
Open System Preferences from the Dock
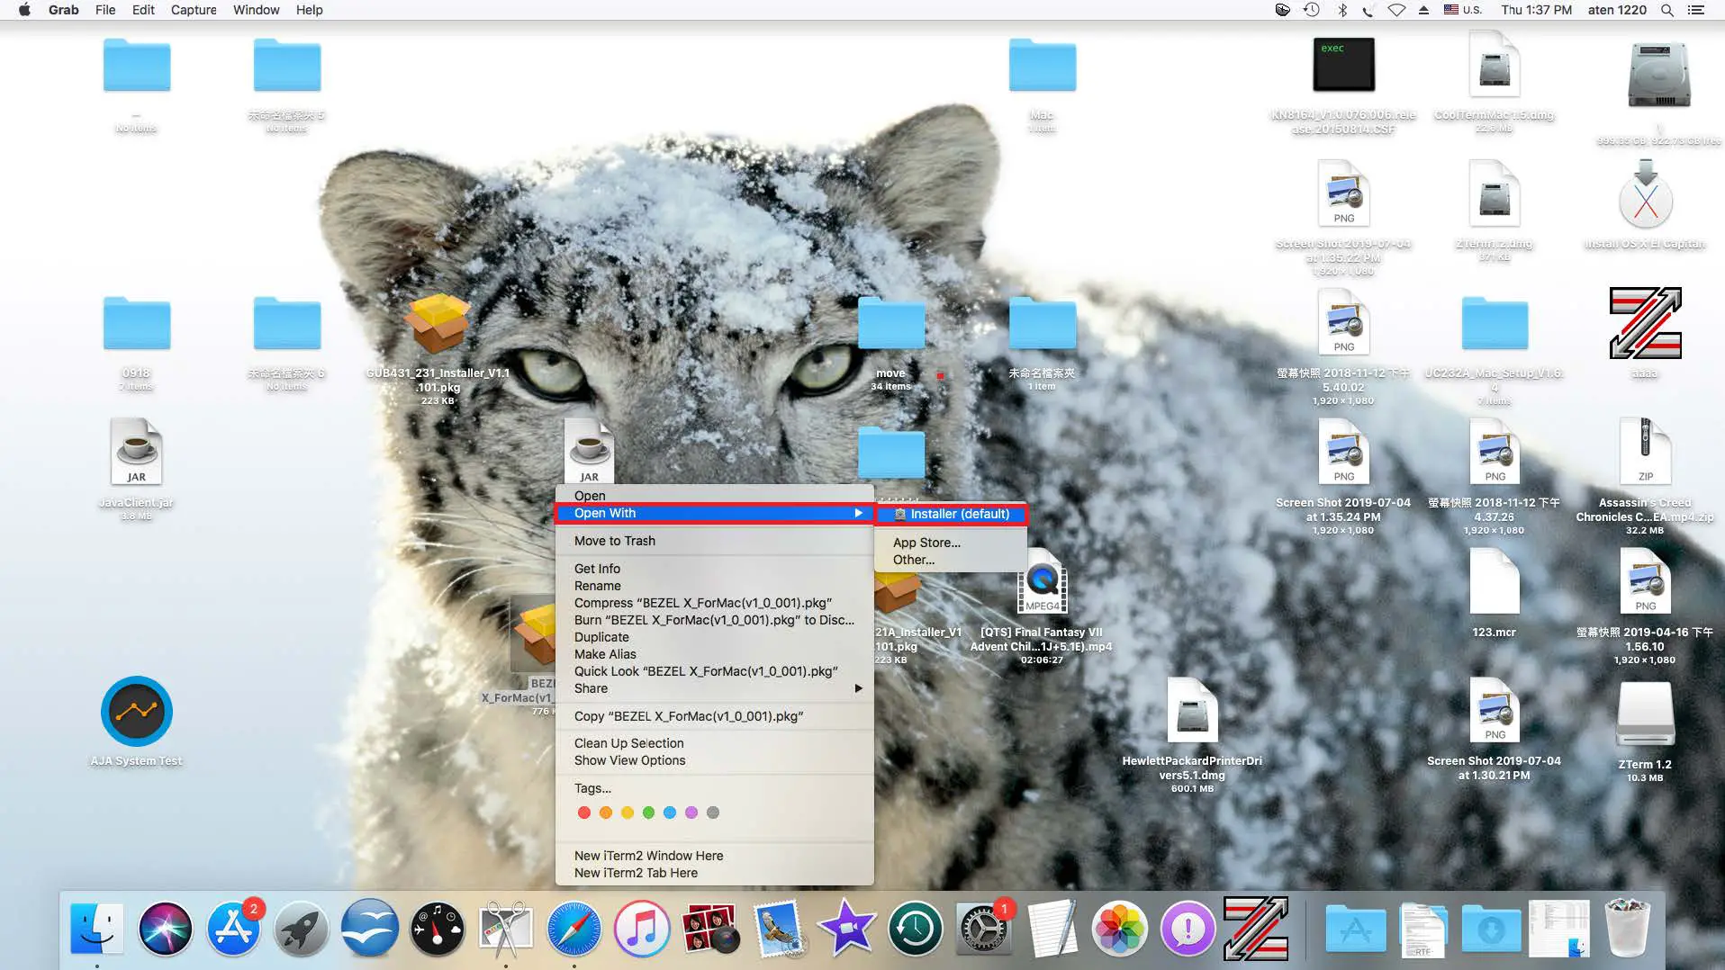pyautogui.click(x=984, y=929)
